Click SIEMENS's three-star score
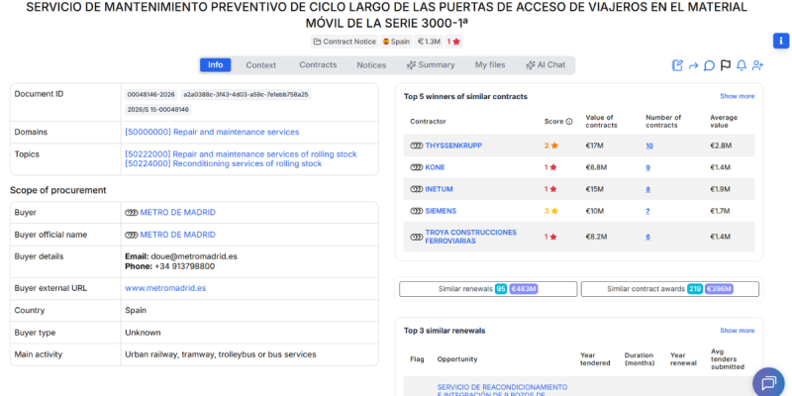Screen dimensions: 792x396 click(551, 211)
